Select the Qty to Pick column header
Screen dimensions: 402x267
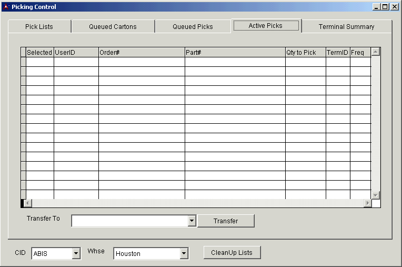pos(305,53)
